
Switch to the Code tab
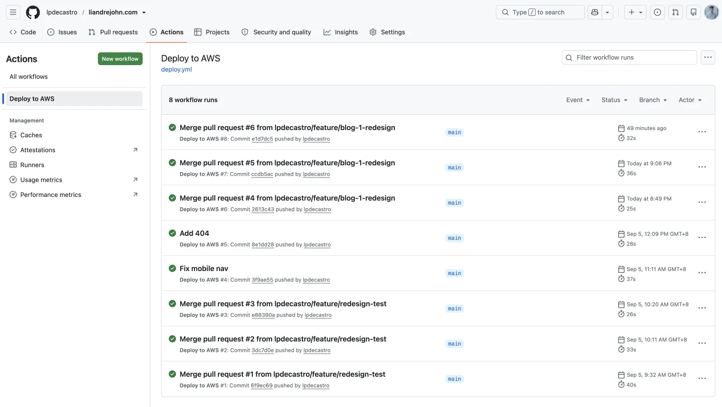pos(23,32)
